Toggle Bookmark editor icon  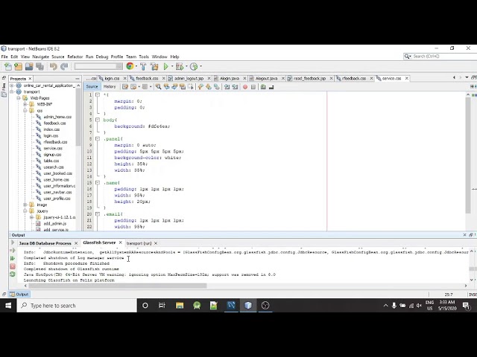click(x=217, y=87)
